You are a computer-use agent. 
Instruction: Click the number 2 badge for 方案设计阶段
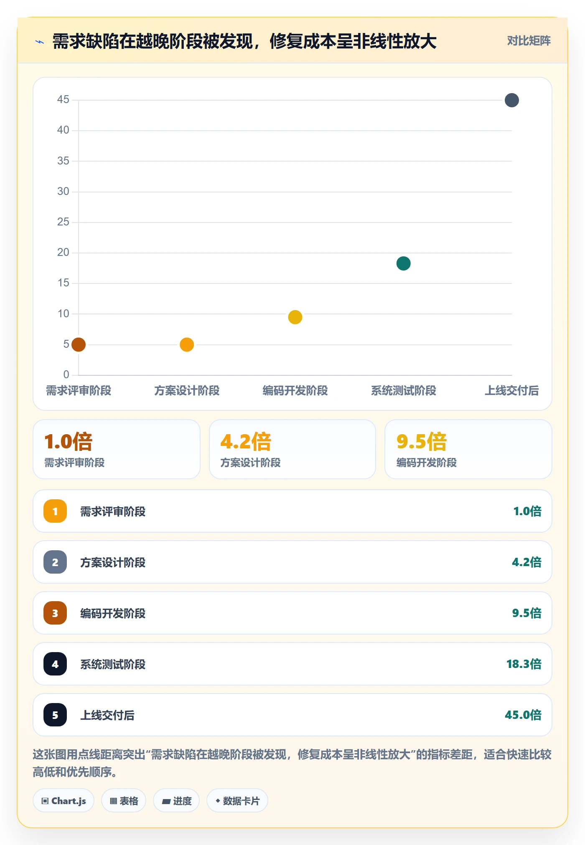(55, 562)
